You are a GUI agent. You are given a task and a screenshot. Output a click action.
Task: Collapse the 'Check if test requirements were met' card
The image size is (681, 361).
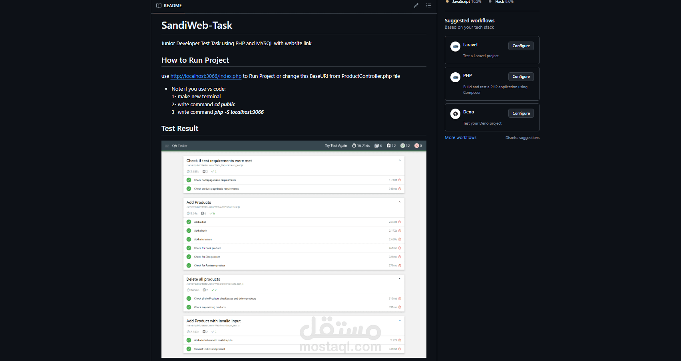[x=400, y=161]
